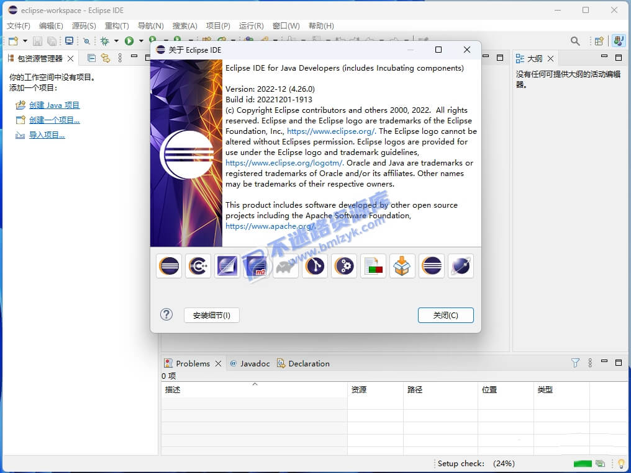This screenshot has width=631, height=473.
Task: Click the 路径 column header
Action: click(441, 389)
